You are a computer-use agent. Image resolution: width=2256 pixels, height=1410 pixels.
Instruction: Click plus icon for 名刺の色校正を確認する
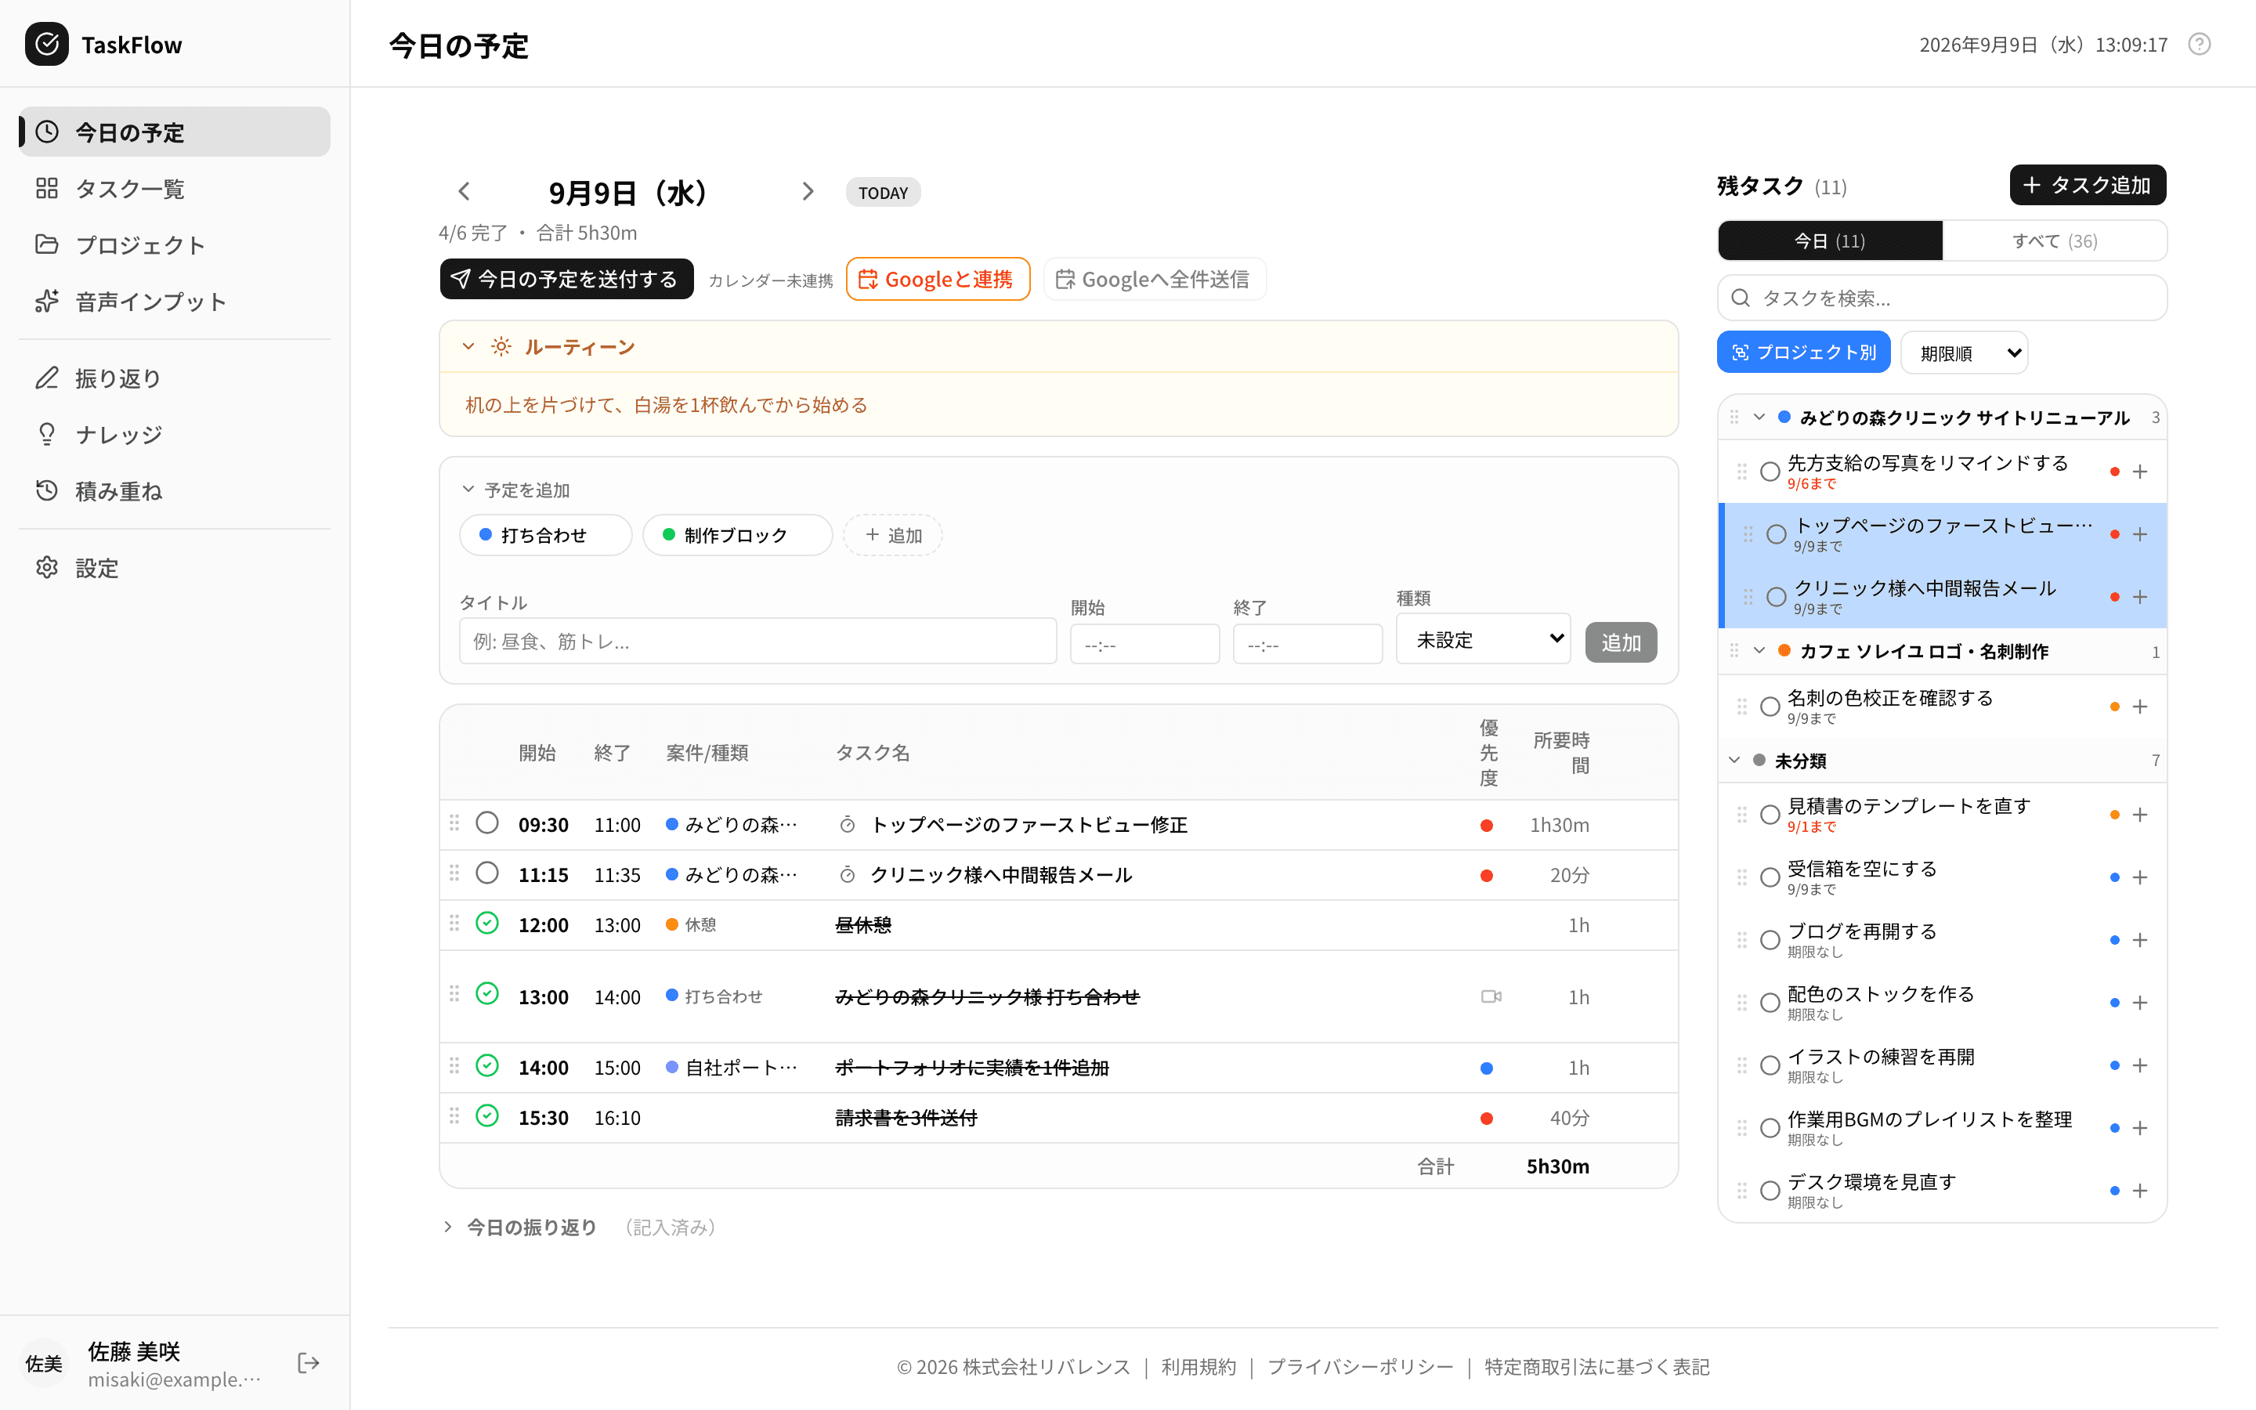tap(2140, 707)
